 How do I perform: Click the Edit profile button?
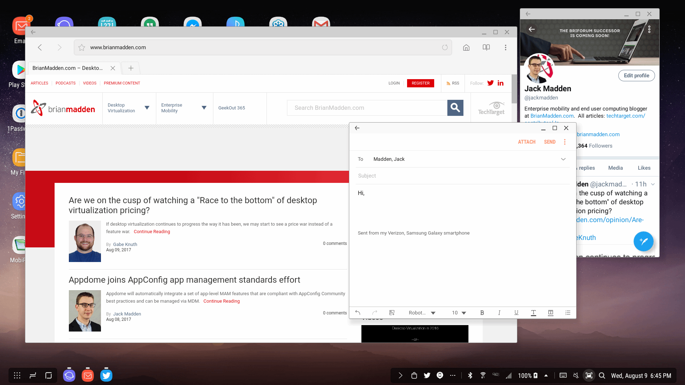pos(636,76)
